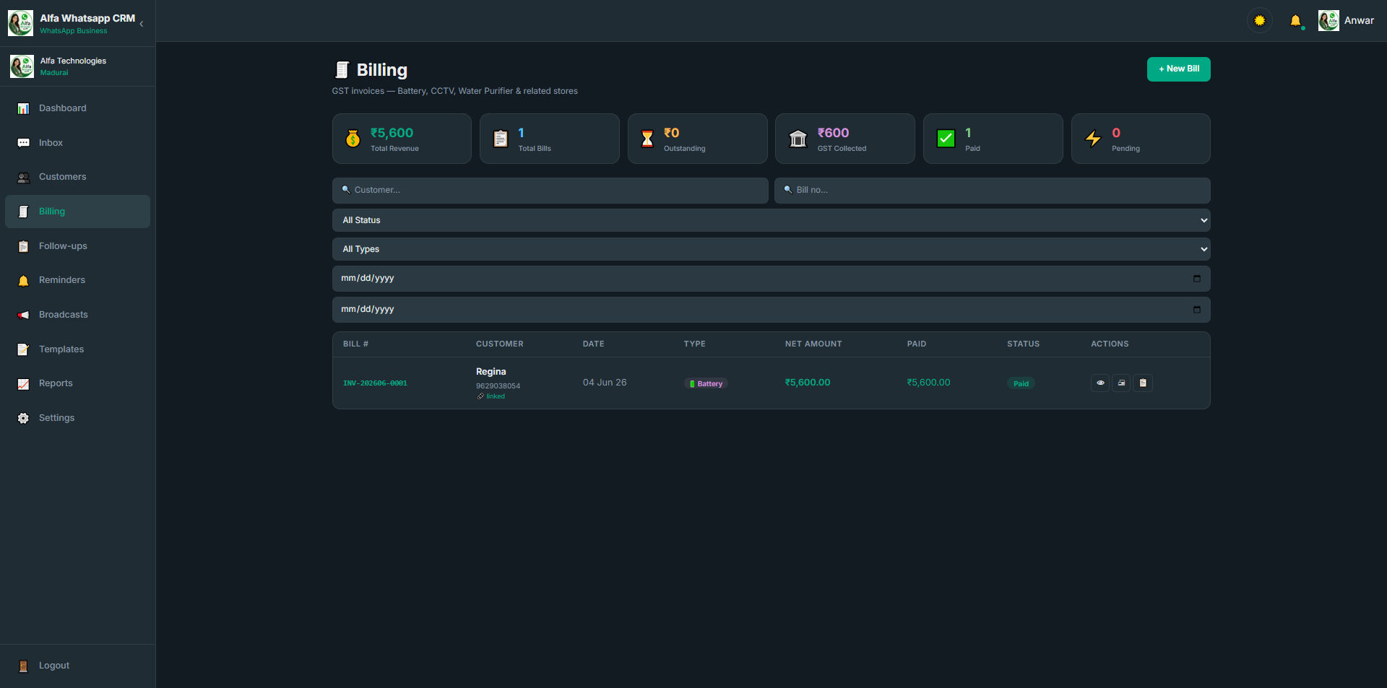This screenshot has height=688, width=1387.
Task: Click the GST Collected bank icon
Action: point(798,138)
